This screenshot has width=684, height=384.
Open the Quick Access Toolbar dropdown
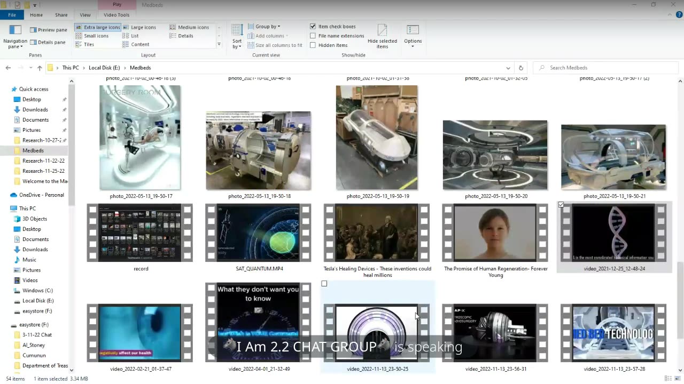(35, 5)
